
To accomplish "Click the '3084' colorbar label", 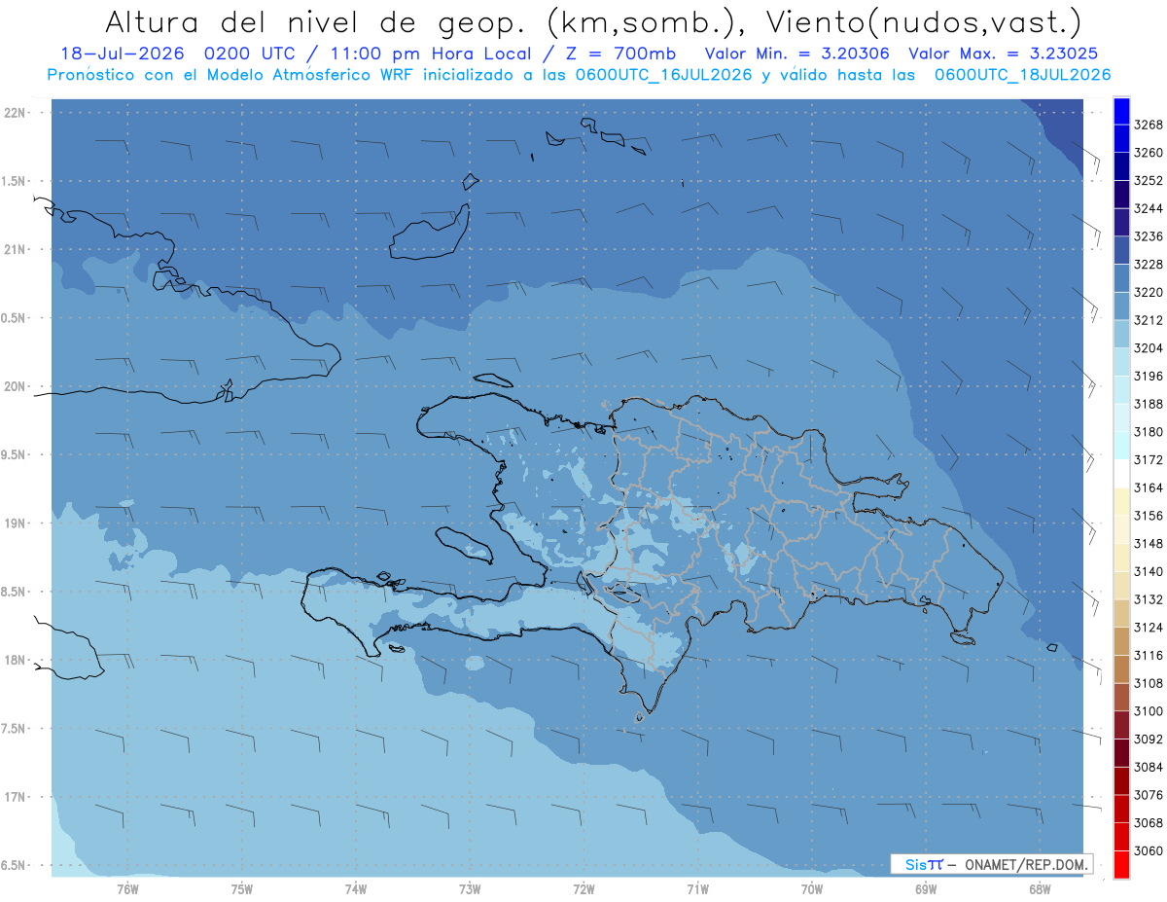I will click(x=1148, y=768).
